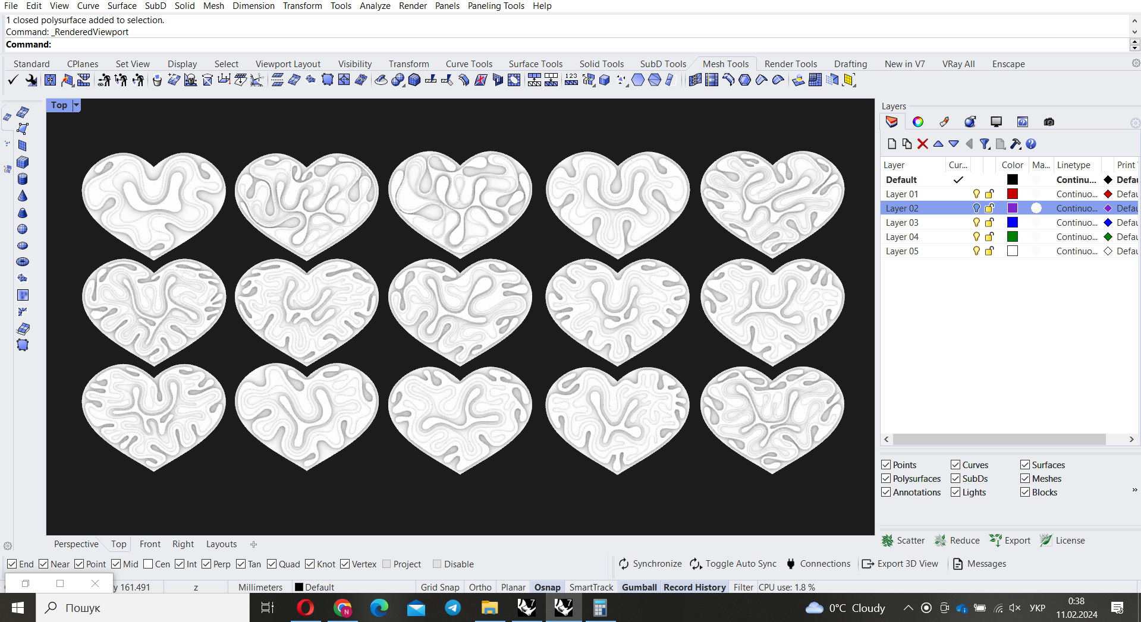Switch to the Enscape toolbar tab
This screenshot has height=622, width=1141.
click(1008, 64)
